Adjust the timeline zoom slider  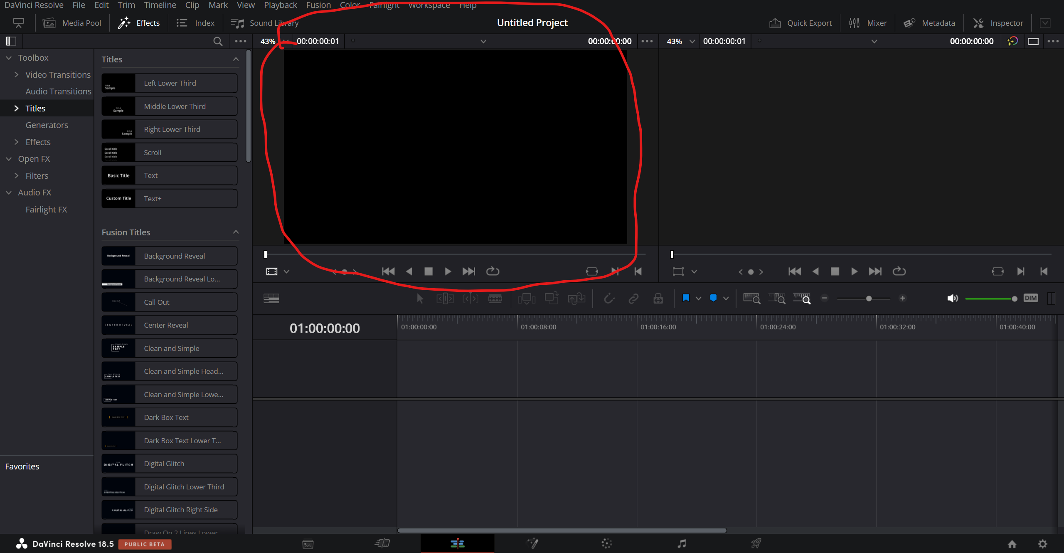pyautogui.click(x=869, y=299)
